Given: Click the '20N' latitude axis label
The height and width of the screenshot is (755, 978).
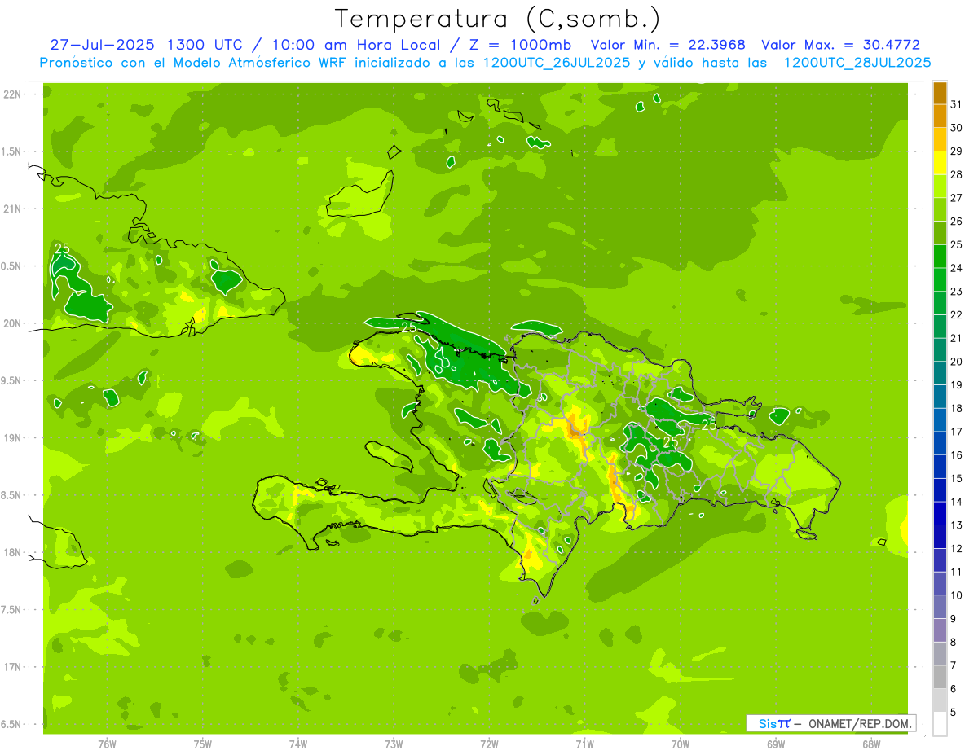Looking at the screenshot, I should [13, 323].
